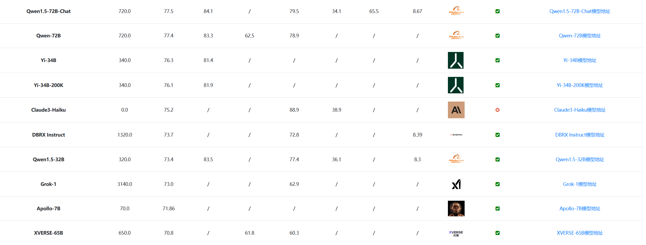Click the Apollo-7B model name cell

pyautogui.click(x=49, y=209)
